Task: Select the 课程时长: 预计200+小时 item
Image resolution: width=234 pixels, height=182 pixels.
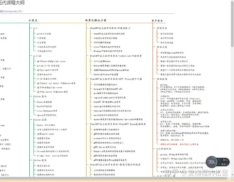Action: (172, 140)
